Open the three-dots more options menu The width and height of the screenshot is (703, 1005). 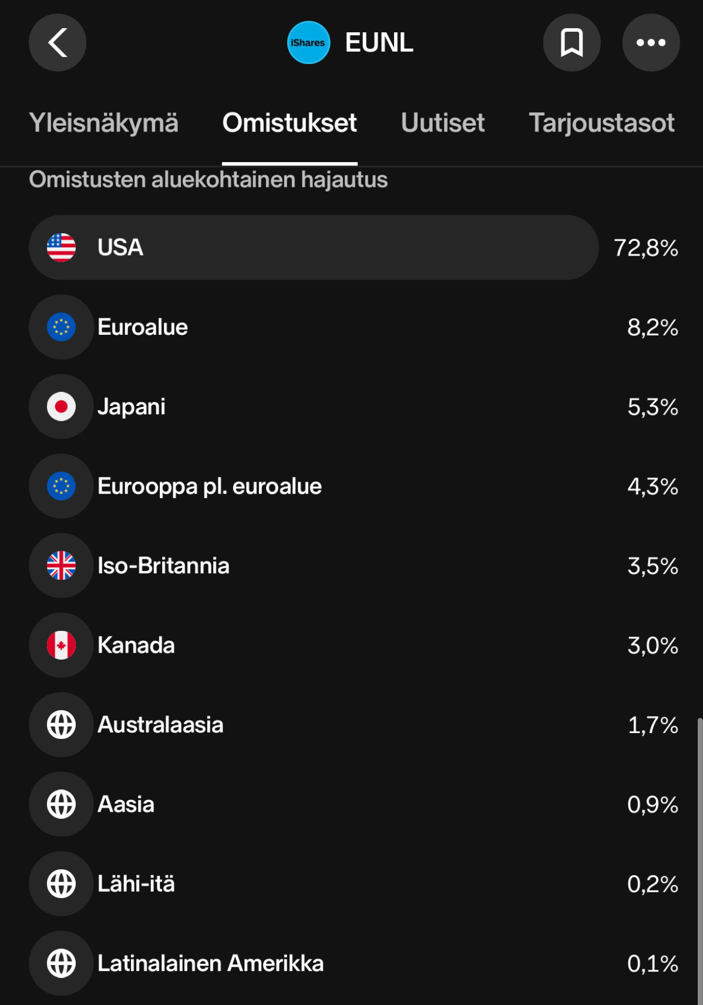(651, 43)
